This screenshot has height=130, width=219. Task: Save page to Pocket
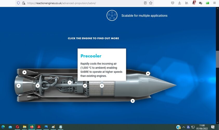tap(173, 3)
